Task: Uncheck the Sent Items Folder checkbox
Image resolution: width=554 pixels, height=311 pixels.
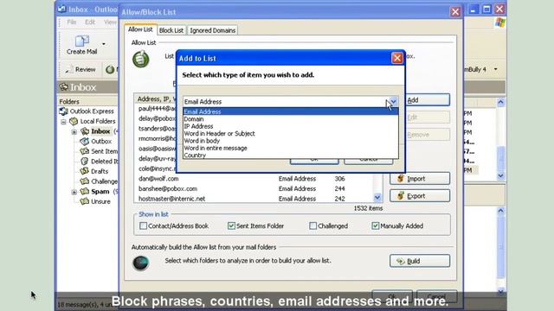Action: [x=231, y=225]
